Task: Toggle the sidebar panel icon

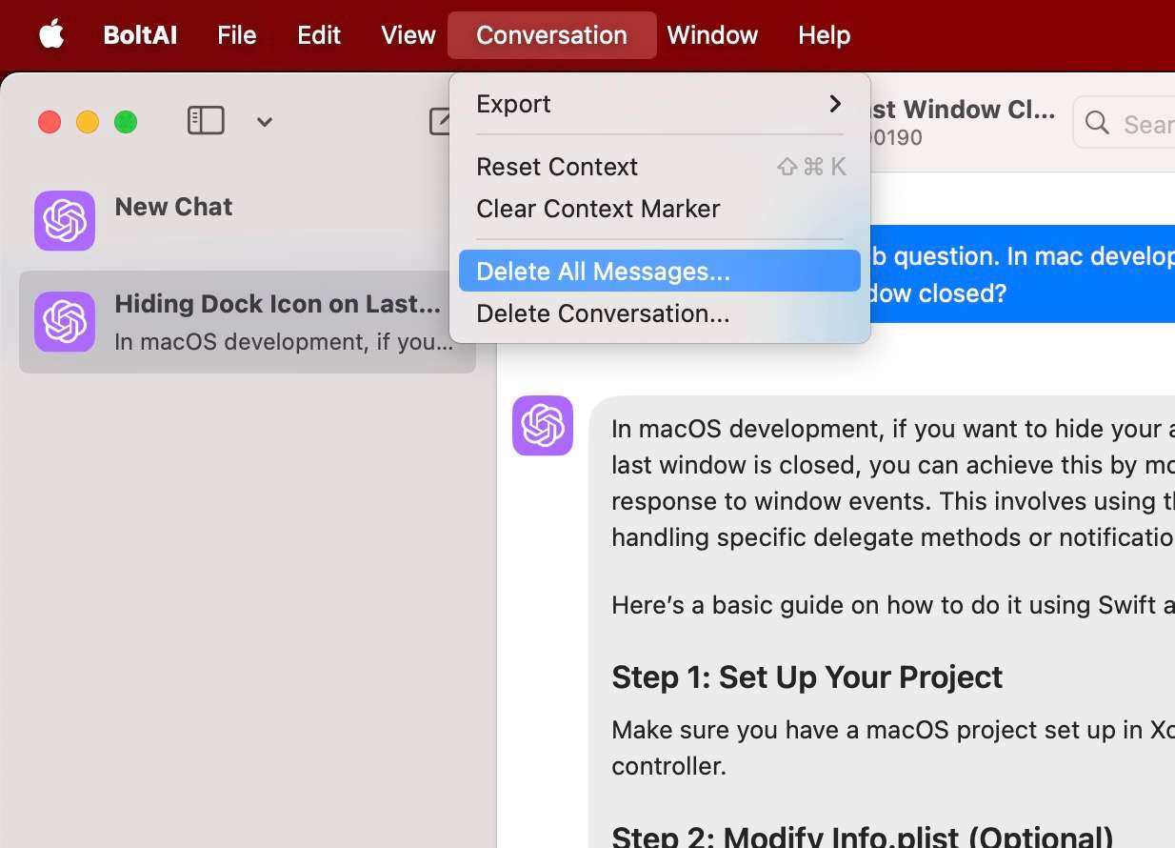Action: [x=206, y=121]
